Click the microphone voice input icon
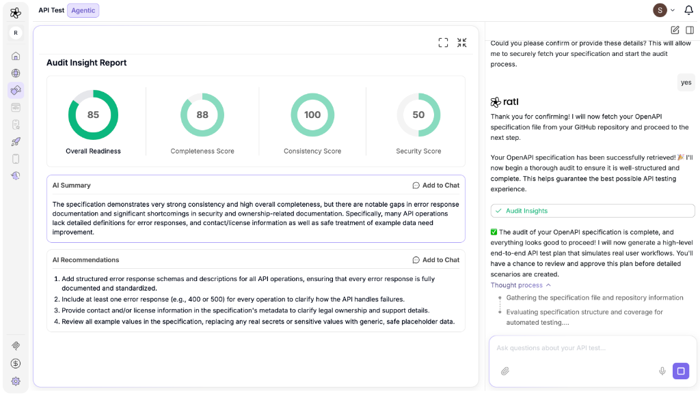 coord(662,371)
